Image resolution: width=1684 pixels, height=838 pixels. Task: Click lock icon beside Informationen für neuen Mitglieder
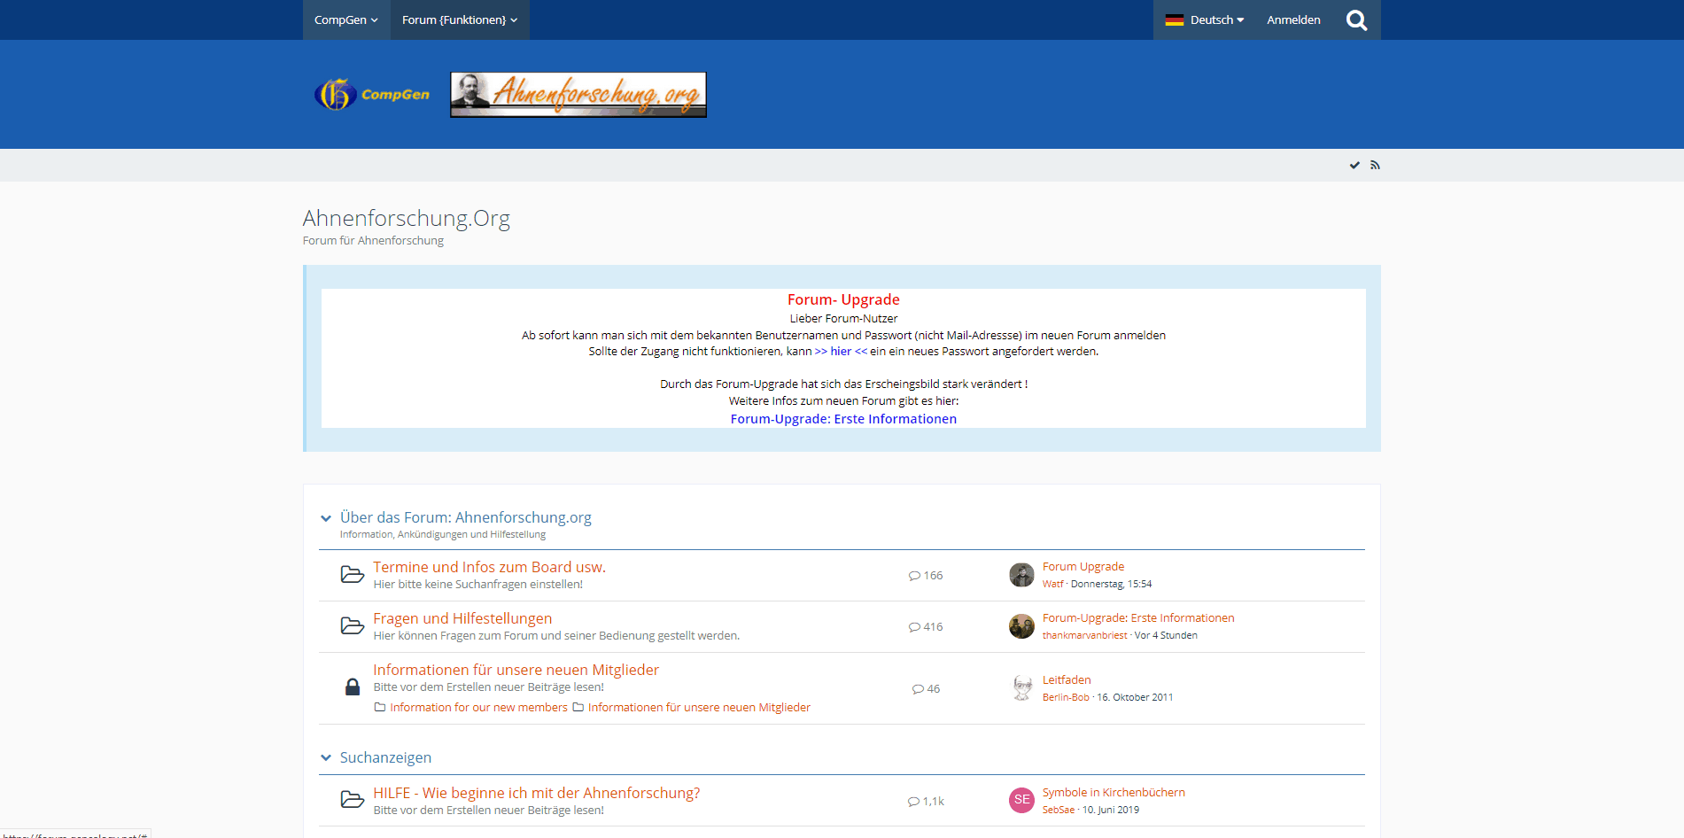point(353,687)
